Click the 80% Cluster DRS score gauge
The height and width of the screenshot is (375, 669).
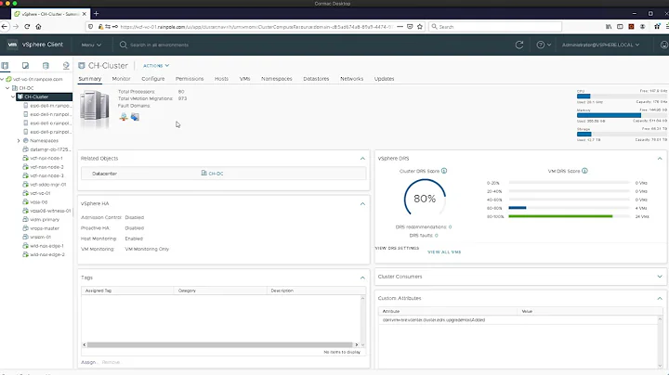[425, 199]
